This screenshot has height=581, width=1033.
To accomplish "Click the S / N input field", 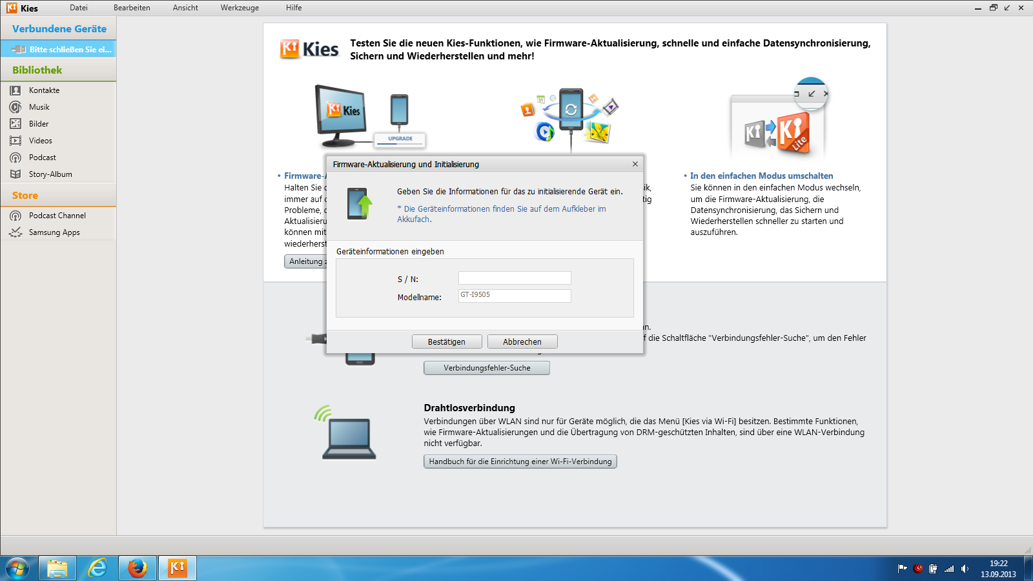I will pyautogui.click(x=515, y=278).
